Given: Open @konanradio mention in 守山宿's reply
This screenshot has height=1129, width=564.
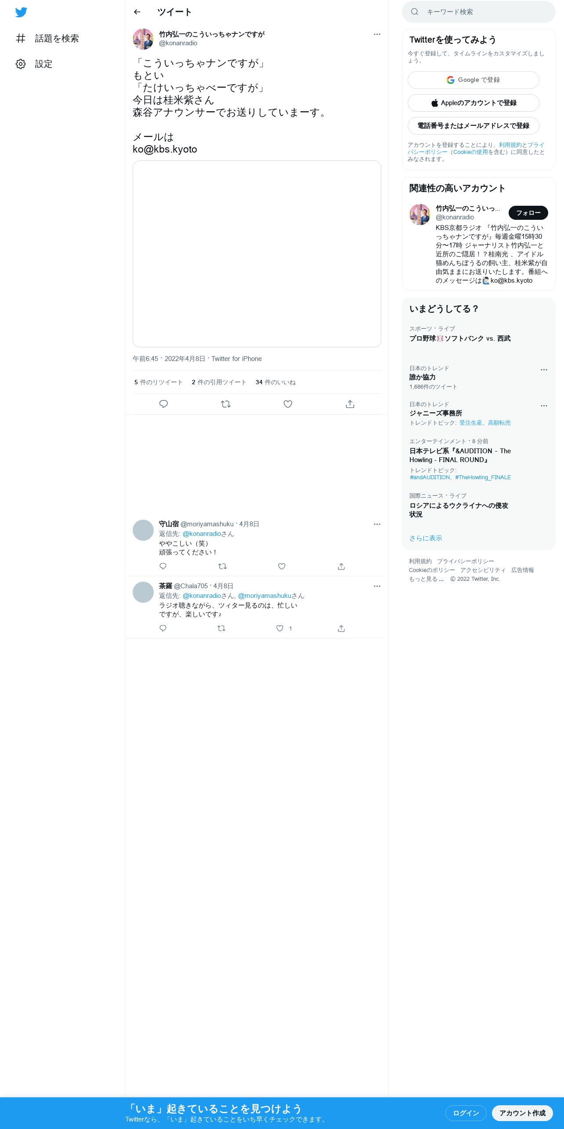Looking at the screenshot, I should click(202, 534).
